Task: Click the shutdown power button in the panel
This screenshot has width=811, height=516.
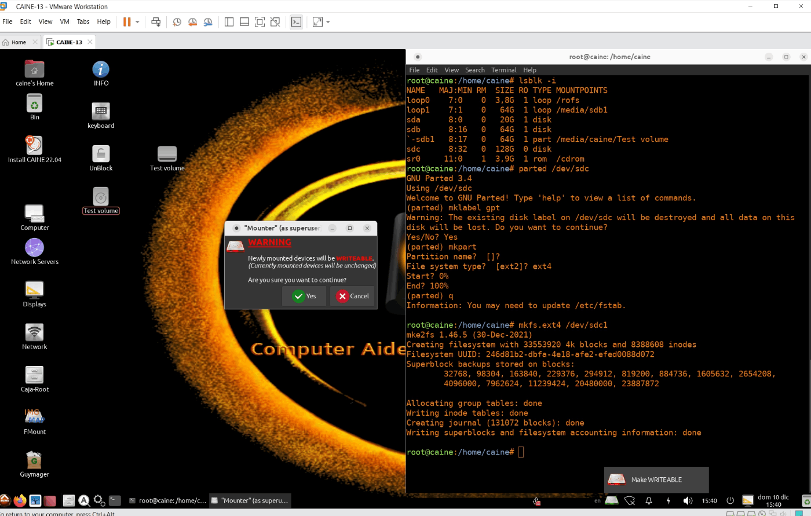Action: tap(730, 500)
